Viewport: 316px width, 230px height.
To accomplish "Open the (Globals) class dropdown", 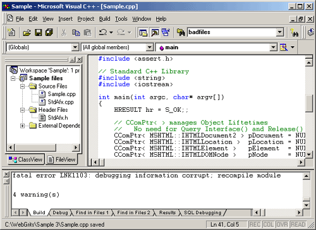I will [75, 47].
